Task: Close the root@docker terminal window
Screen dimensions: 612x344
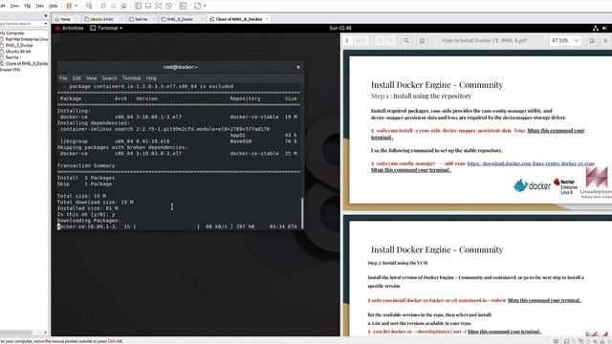Action: (298, 67)
